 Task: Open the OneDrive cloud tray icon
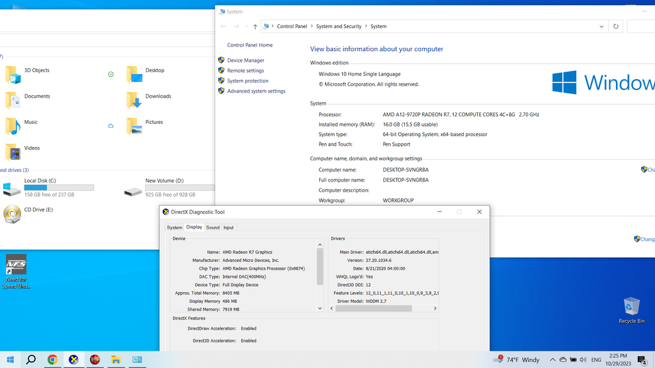(563, 360)
